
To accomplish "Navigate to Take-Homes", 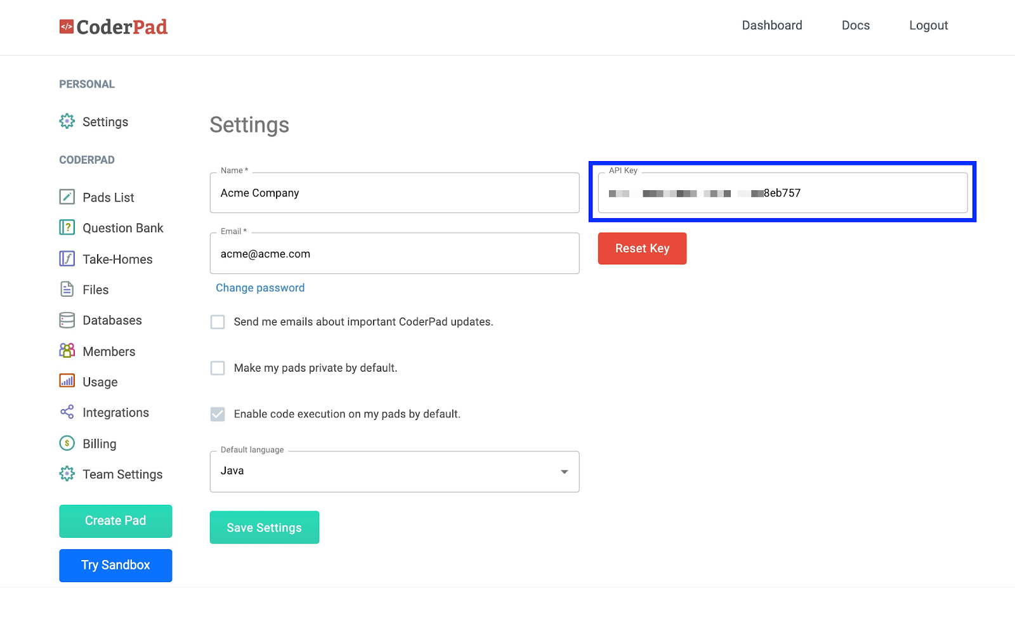I will coord(117,259).
